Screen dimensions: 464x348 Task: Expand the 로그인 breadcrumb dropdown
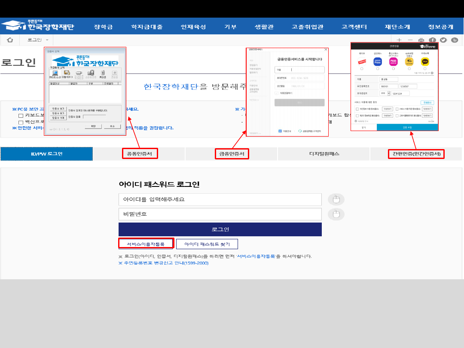click(x=47, y=40)
